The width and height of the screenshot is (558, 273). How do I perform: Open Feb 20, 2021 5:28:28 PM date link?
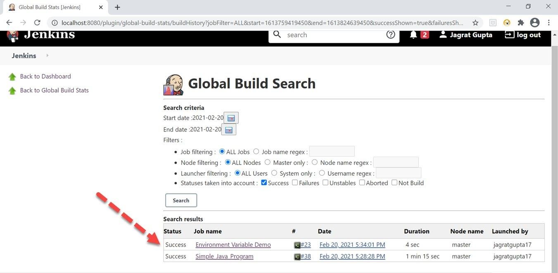click(x=352, y=256)
